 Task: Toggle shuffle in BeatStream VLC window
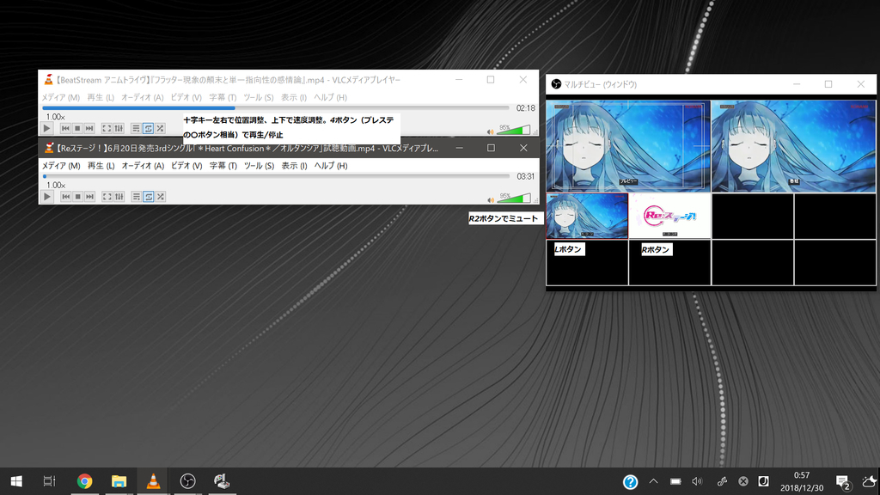pos(161,129)
